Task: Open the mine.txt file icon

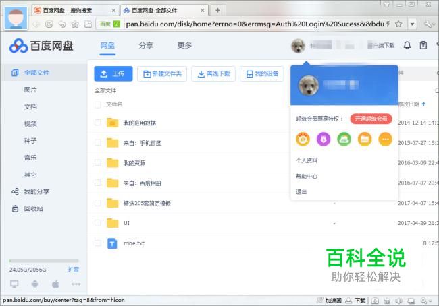Action: 112,243
